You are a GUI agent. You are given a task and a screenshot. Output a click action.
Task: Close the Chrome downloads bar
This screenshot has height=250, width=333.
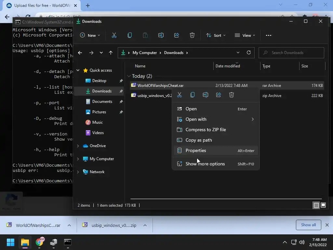click(x=327, y=225)
